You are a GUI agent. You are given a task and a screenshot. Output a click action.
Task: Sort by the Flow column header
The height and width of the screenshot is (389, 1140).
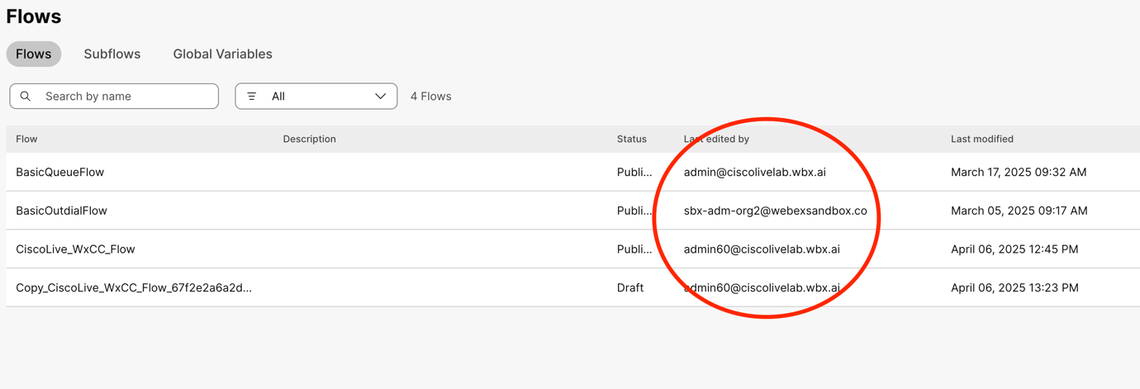pos(26,139)
